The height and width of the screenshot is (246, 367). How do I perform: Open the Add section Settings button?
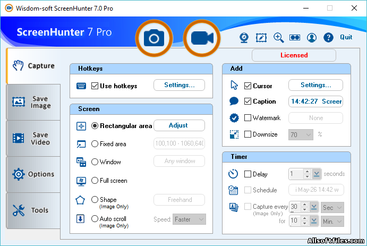coord(315,85)
